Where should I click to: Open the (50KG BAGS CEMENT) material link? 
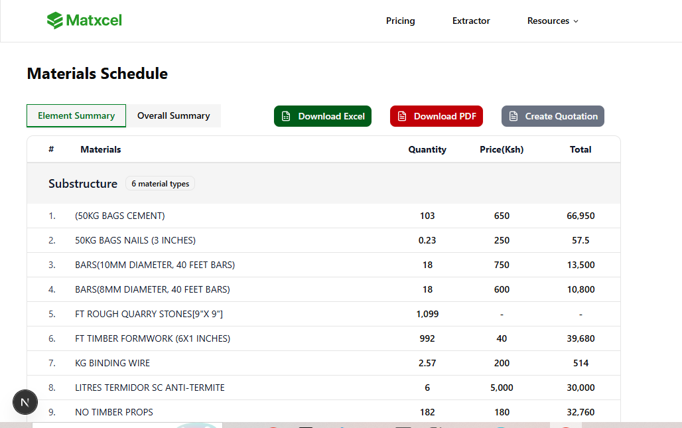coord(119,216)
